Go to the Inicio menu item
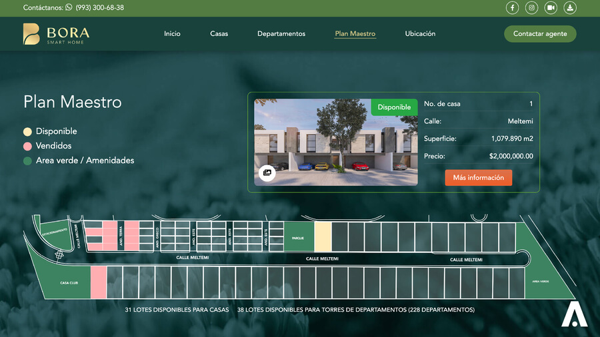 coord(172,34)
